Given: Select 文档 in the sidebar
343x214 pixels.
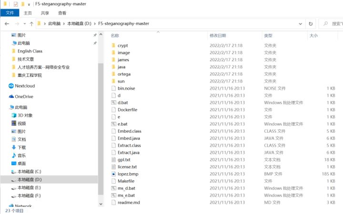Looking at the screenshot, I should point(21,139).
